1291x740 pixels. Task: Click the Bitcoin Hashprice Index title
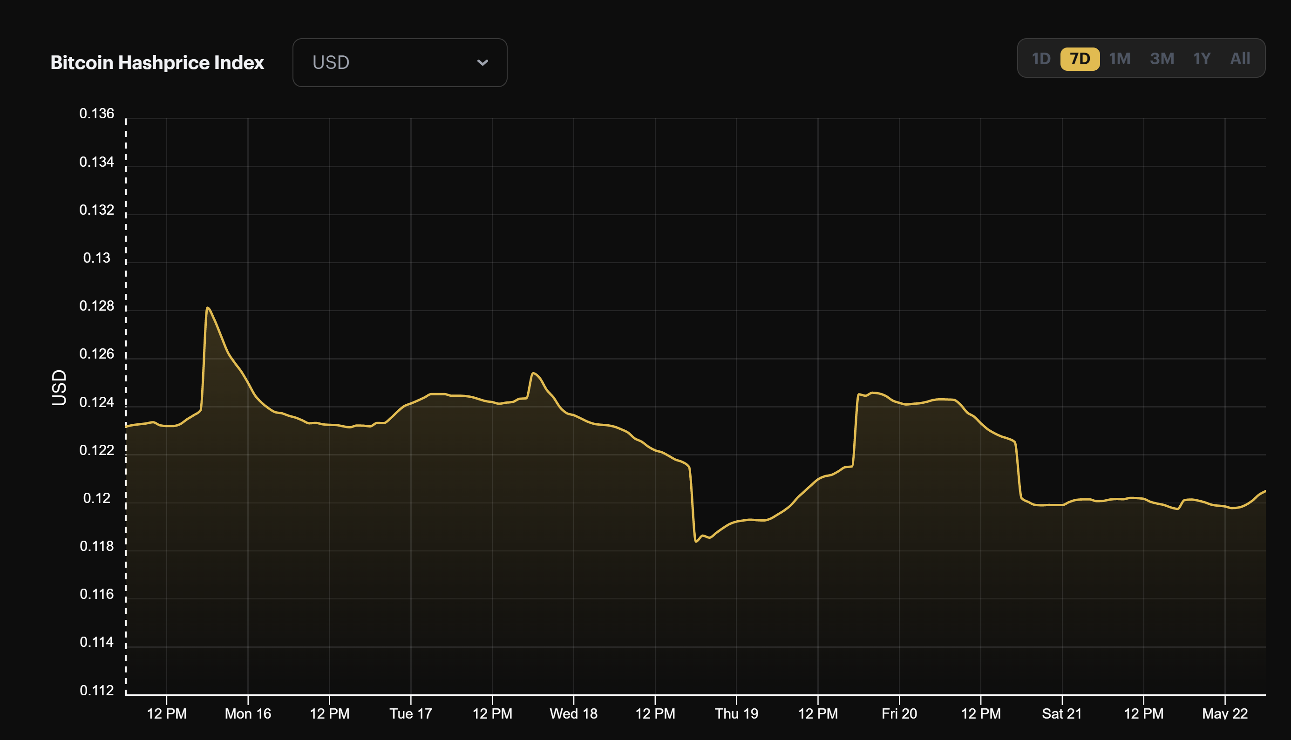(x=157, y=62)
